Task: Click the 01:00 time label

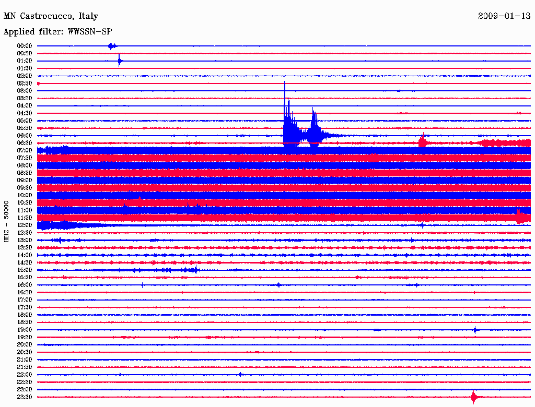Action: (25, 61)
